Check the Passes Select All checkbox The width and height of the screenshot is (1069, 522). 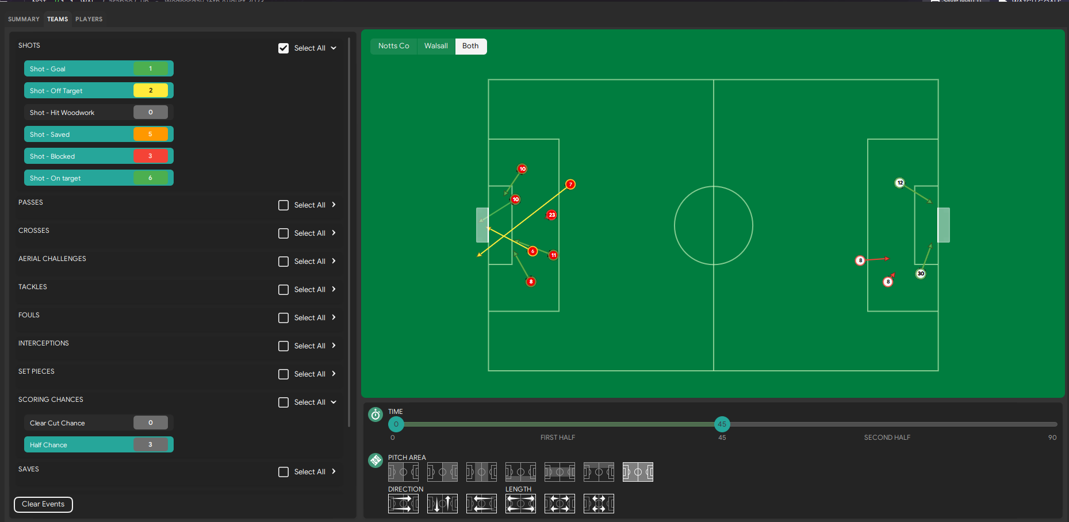[x=283, y=205]
